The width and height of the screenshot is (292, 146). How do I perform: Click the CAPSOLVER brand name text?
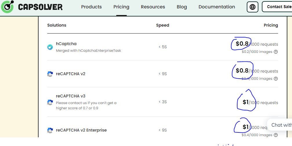click(x=40, y=7)
